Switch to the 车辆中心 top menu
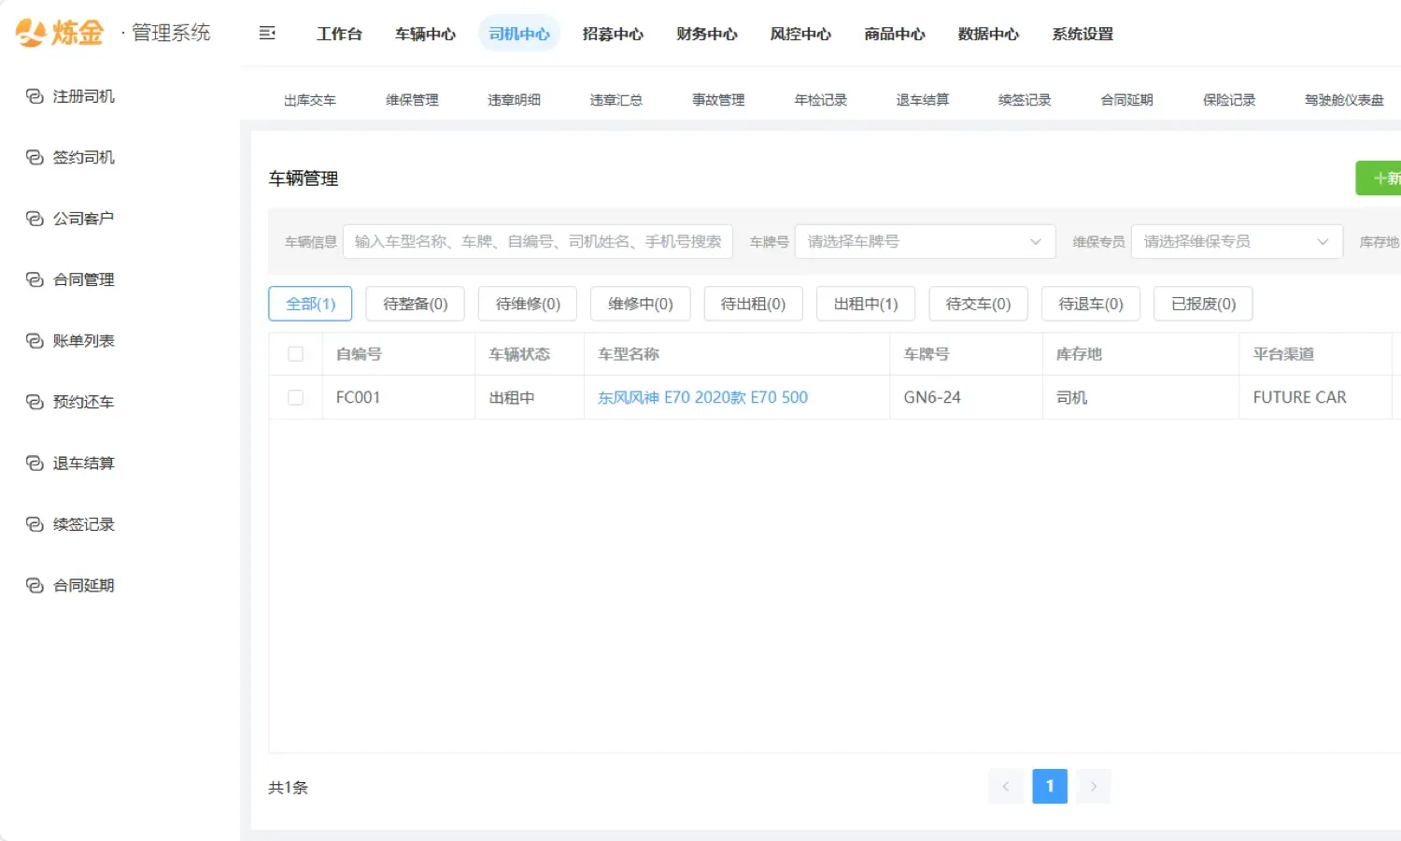 [x=425, y=34]
